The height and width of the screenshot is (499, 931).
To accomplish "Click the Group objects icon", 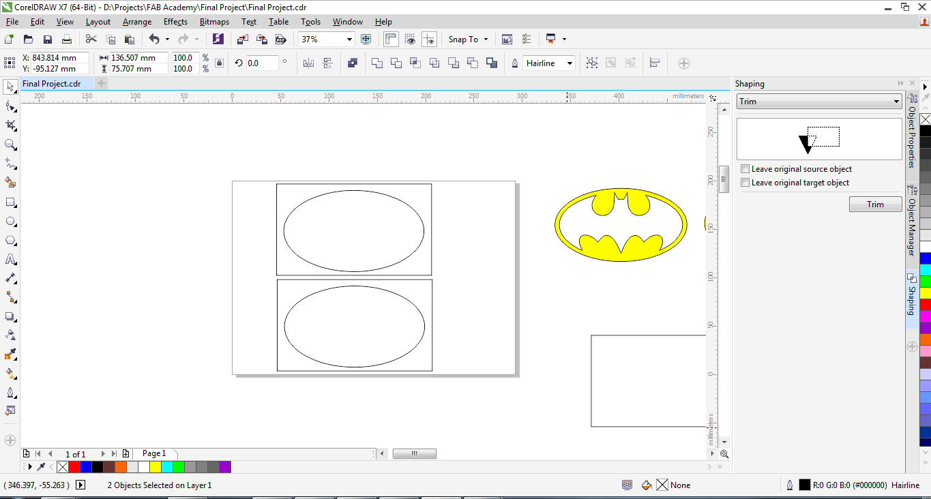I will click(592, 63).
